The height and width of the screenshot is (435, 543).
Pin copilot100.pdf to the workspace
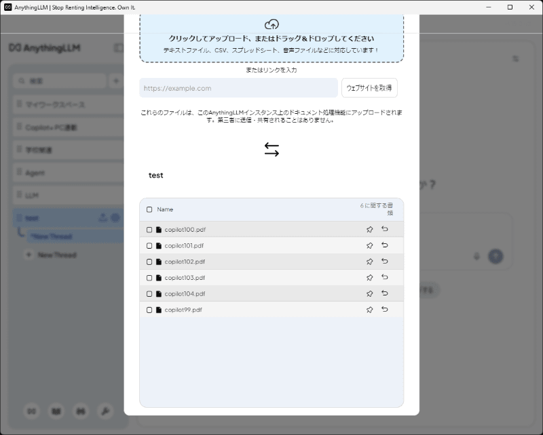(369, 230)
